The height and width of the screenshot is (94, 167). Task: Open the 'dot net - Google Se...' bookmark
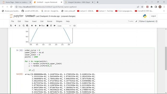50,11
